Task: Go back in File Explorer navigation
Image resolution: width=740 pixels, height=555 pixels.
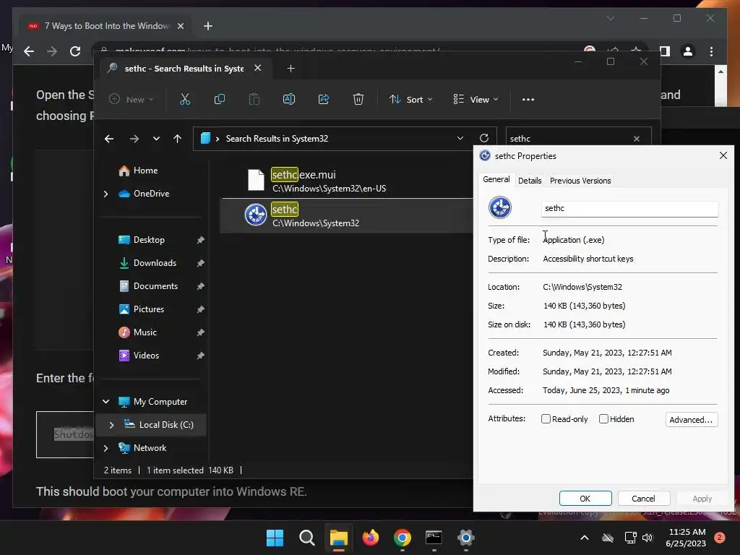Action: pos(109,139)
